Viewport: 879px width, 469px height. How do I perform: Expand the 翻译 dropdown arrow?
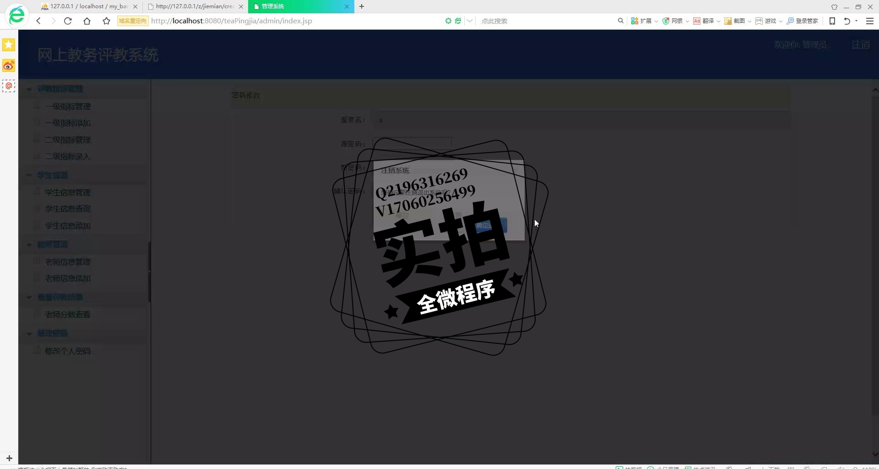point(718,21)
